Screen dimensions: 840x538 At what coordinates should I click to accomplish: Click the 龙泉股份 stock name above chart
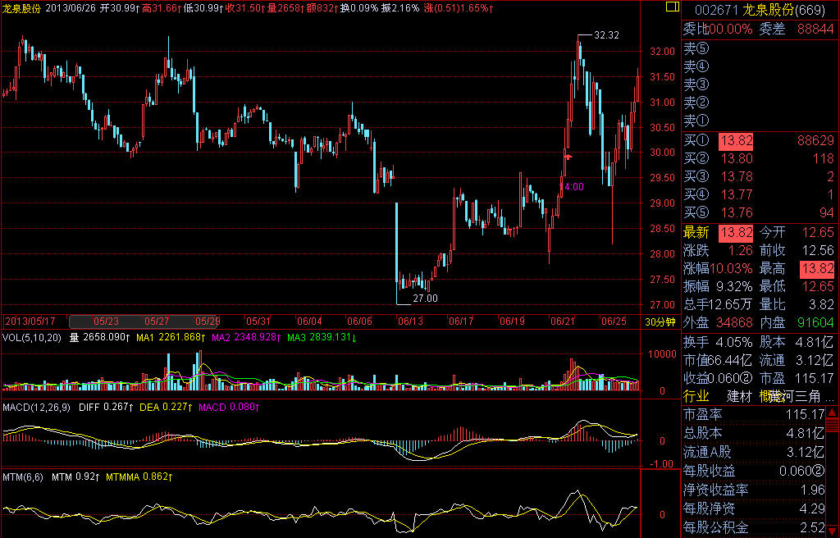tap(22, 7)
